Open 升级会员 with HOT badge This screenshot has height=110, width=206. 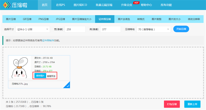(126, 5)
